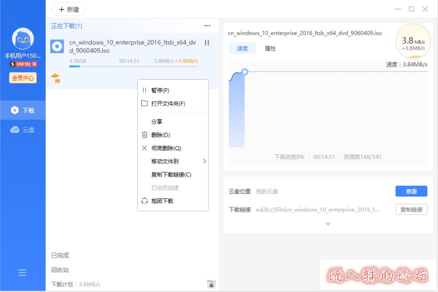The image size is (438, 292).
Task: Click the speed graph current point marker
Action: coord(245,72)
